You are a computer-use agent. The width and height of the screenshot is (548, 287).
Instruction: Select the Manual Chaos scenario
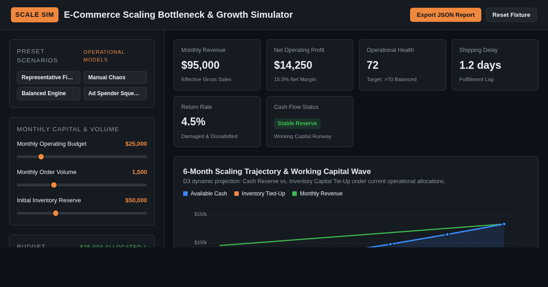(115, 77)
